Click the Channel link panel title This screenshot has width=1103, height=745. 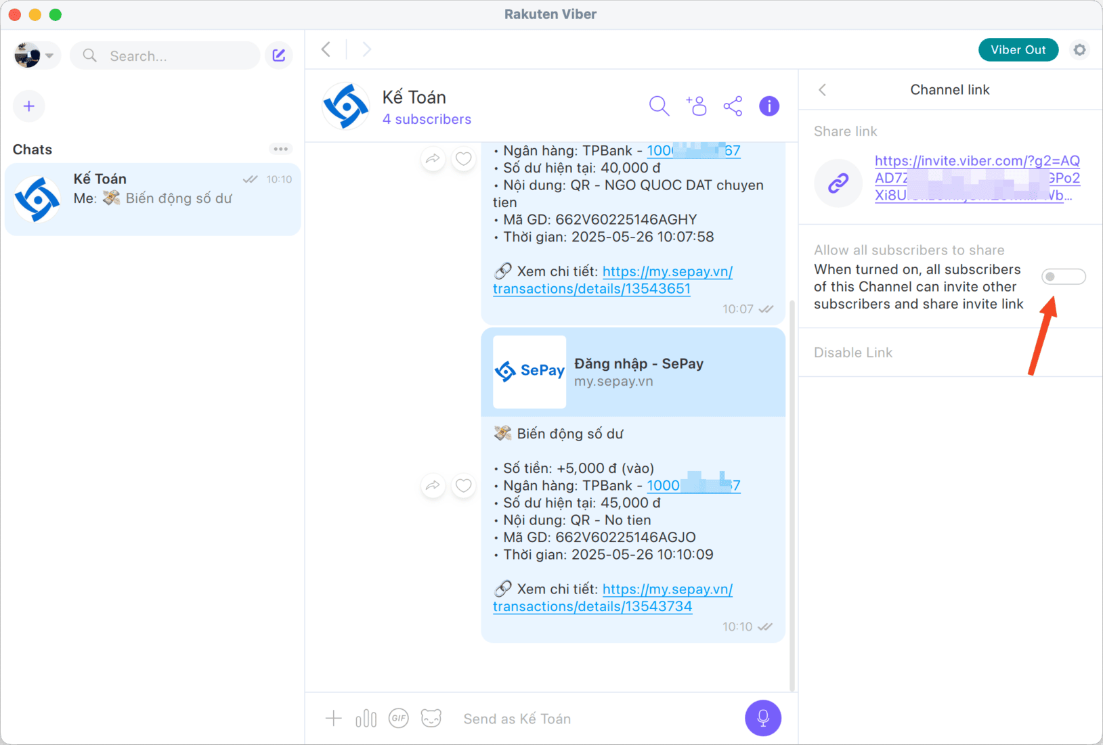pos(949,90)
